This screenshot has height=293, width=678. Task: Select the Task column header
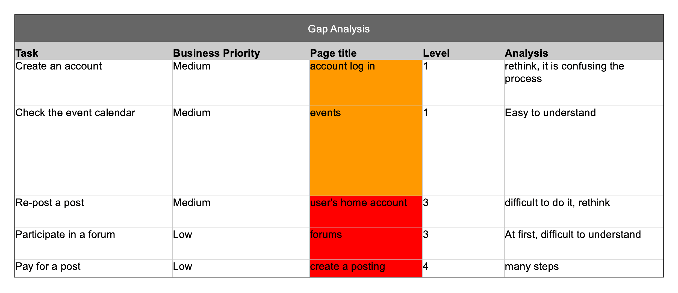(27, 53)
